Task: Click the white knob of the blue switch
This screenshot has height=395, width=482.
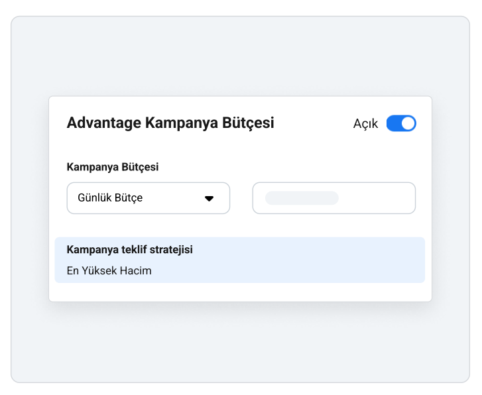Action: click(408, 123)
